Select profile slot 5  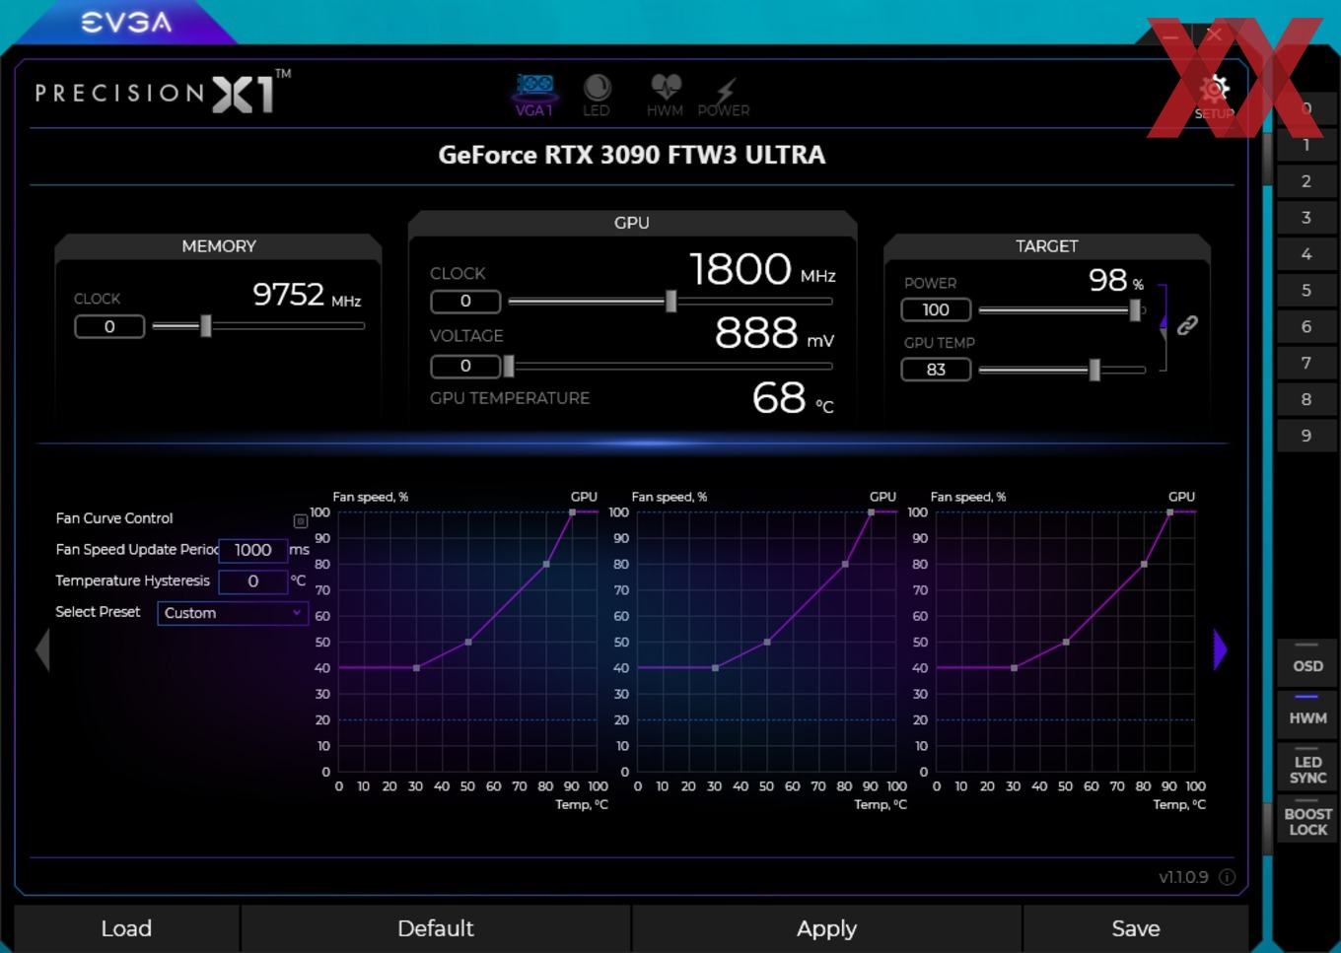tap(1306, 291)
